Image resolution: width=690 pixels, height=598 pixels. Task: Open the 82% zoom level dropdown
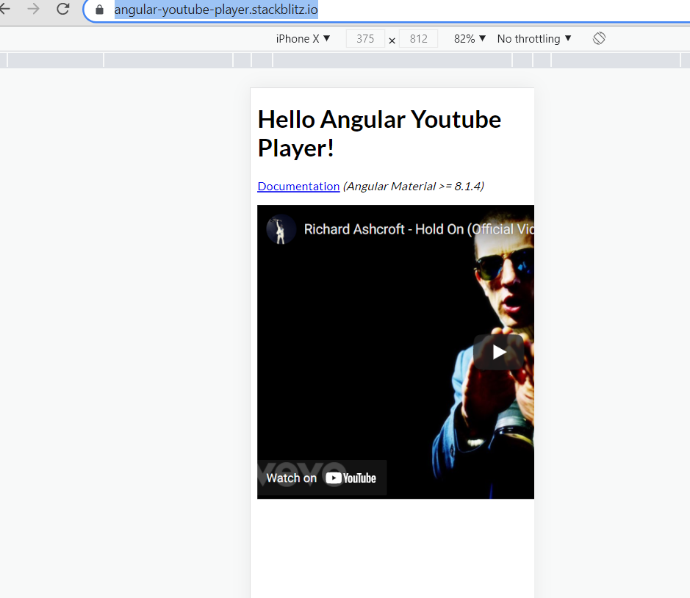click(469, 38)
